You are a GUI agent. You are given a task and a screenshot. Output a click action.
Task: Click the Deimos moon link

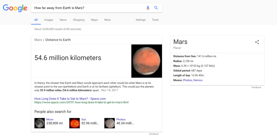198,80
